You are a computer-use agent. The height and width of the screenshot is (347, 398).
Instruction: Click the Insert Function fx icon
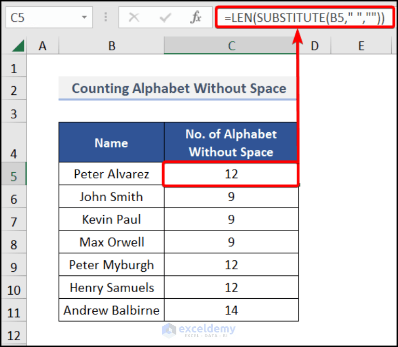[196, 18]
